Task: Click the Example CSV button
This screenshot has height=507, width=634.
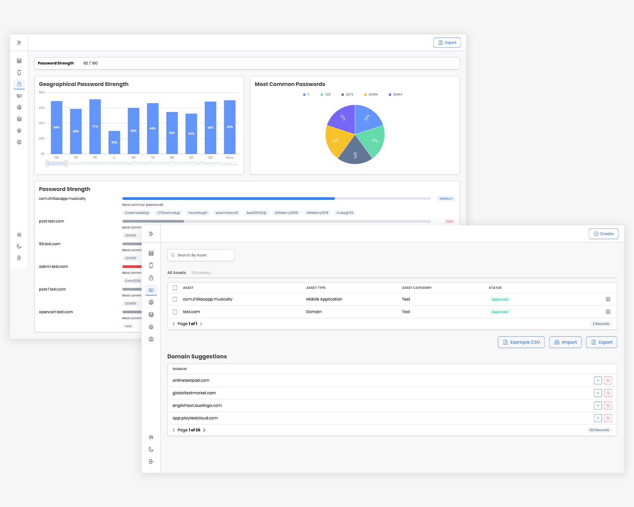Action: [x=521, y=342]
